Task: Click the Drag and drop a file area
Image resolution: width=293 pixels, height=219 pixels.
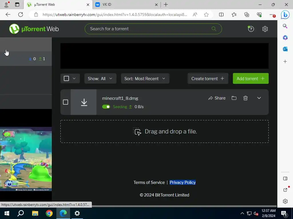Action: pos(165,131)
